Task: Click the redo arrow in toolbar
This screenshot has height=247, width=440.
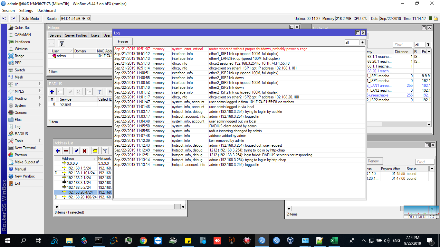Action: tap(13, 19)
